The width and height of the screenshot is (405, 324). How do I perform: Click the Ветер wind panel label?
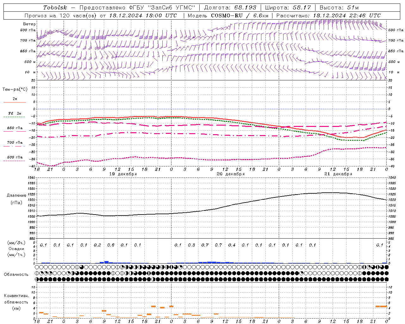coord(29,24)
